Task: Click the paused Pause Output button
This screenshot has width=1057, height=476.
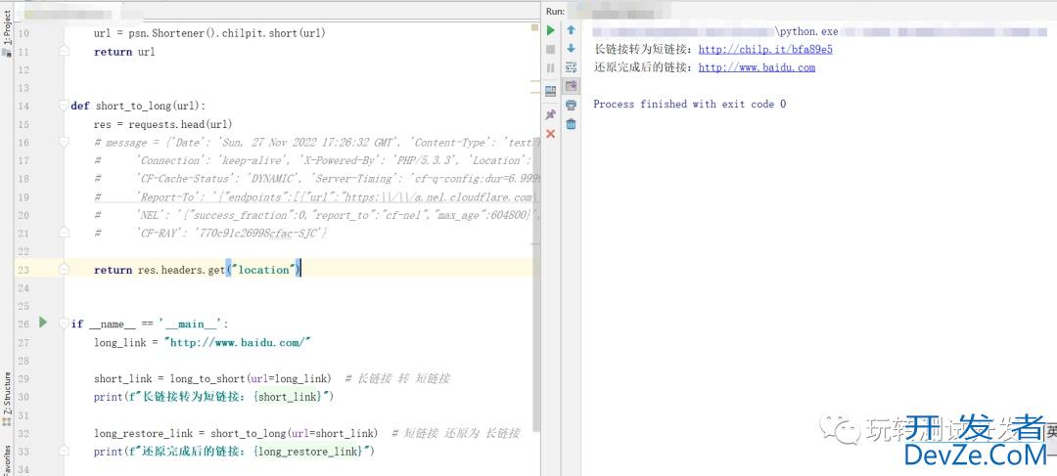Action: (551, 67)
